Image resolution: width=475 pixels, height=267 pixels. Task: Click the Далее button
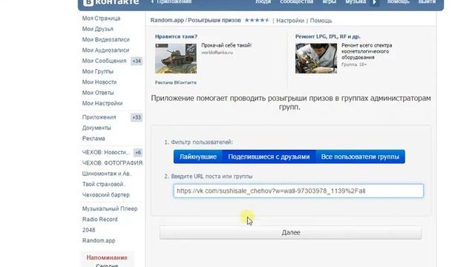click(x=291, y=232)
